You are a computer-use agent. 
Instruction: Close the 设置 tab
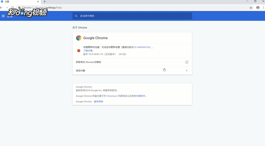pyautogui.click(x=38, y=1)
